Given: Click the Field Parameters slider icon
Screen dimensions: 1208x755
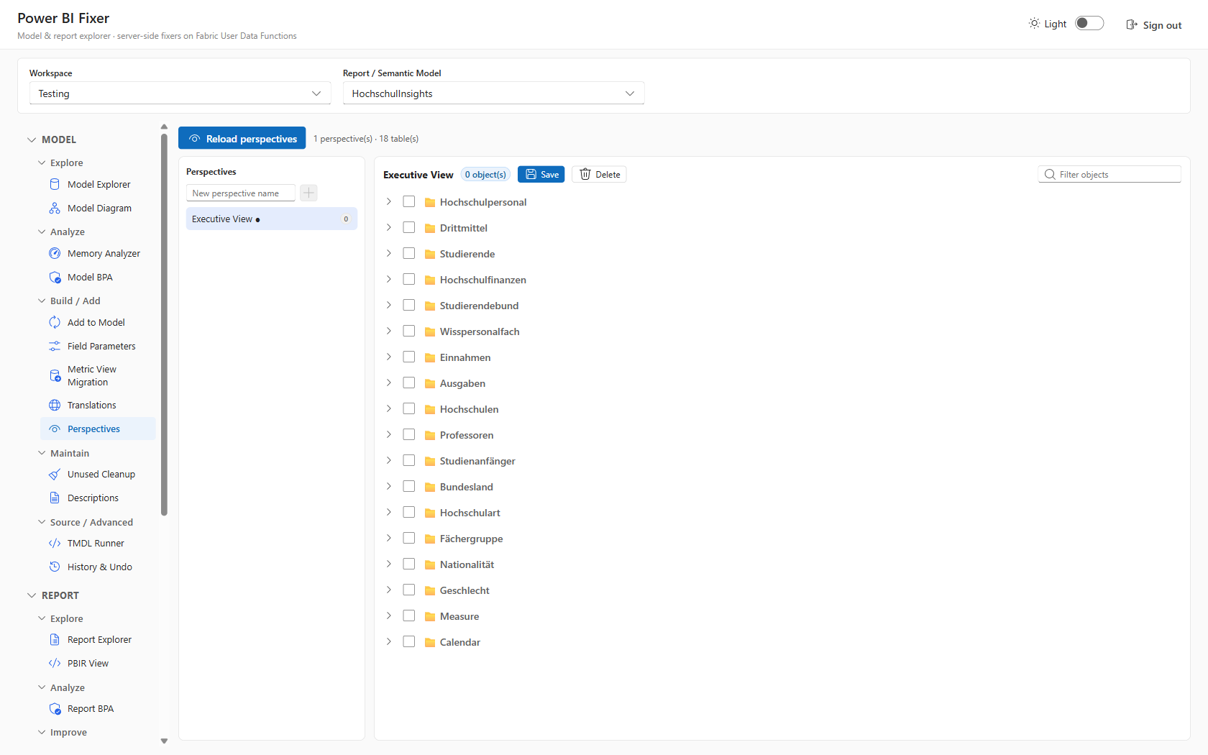Looking at the screenshot, I should pos(55,346).
